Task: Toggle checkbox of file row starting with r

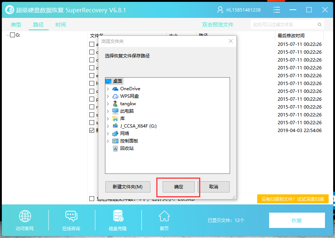Action: (x=92, y=107)
